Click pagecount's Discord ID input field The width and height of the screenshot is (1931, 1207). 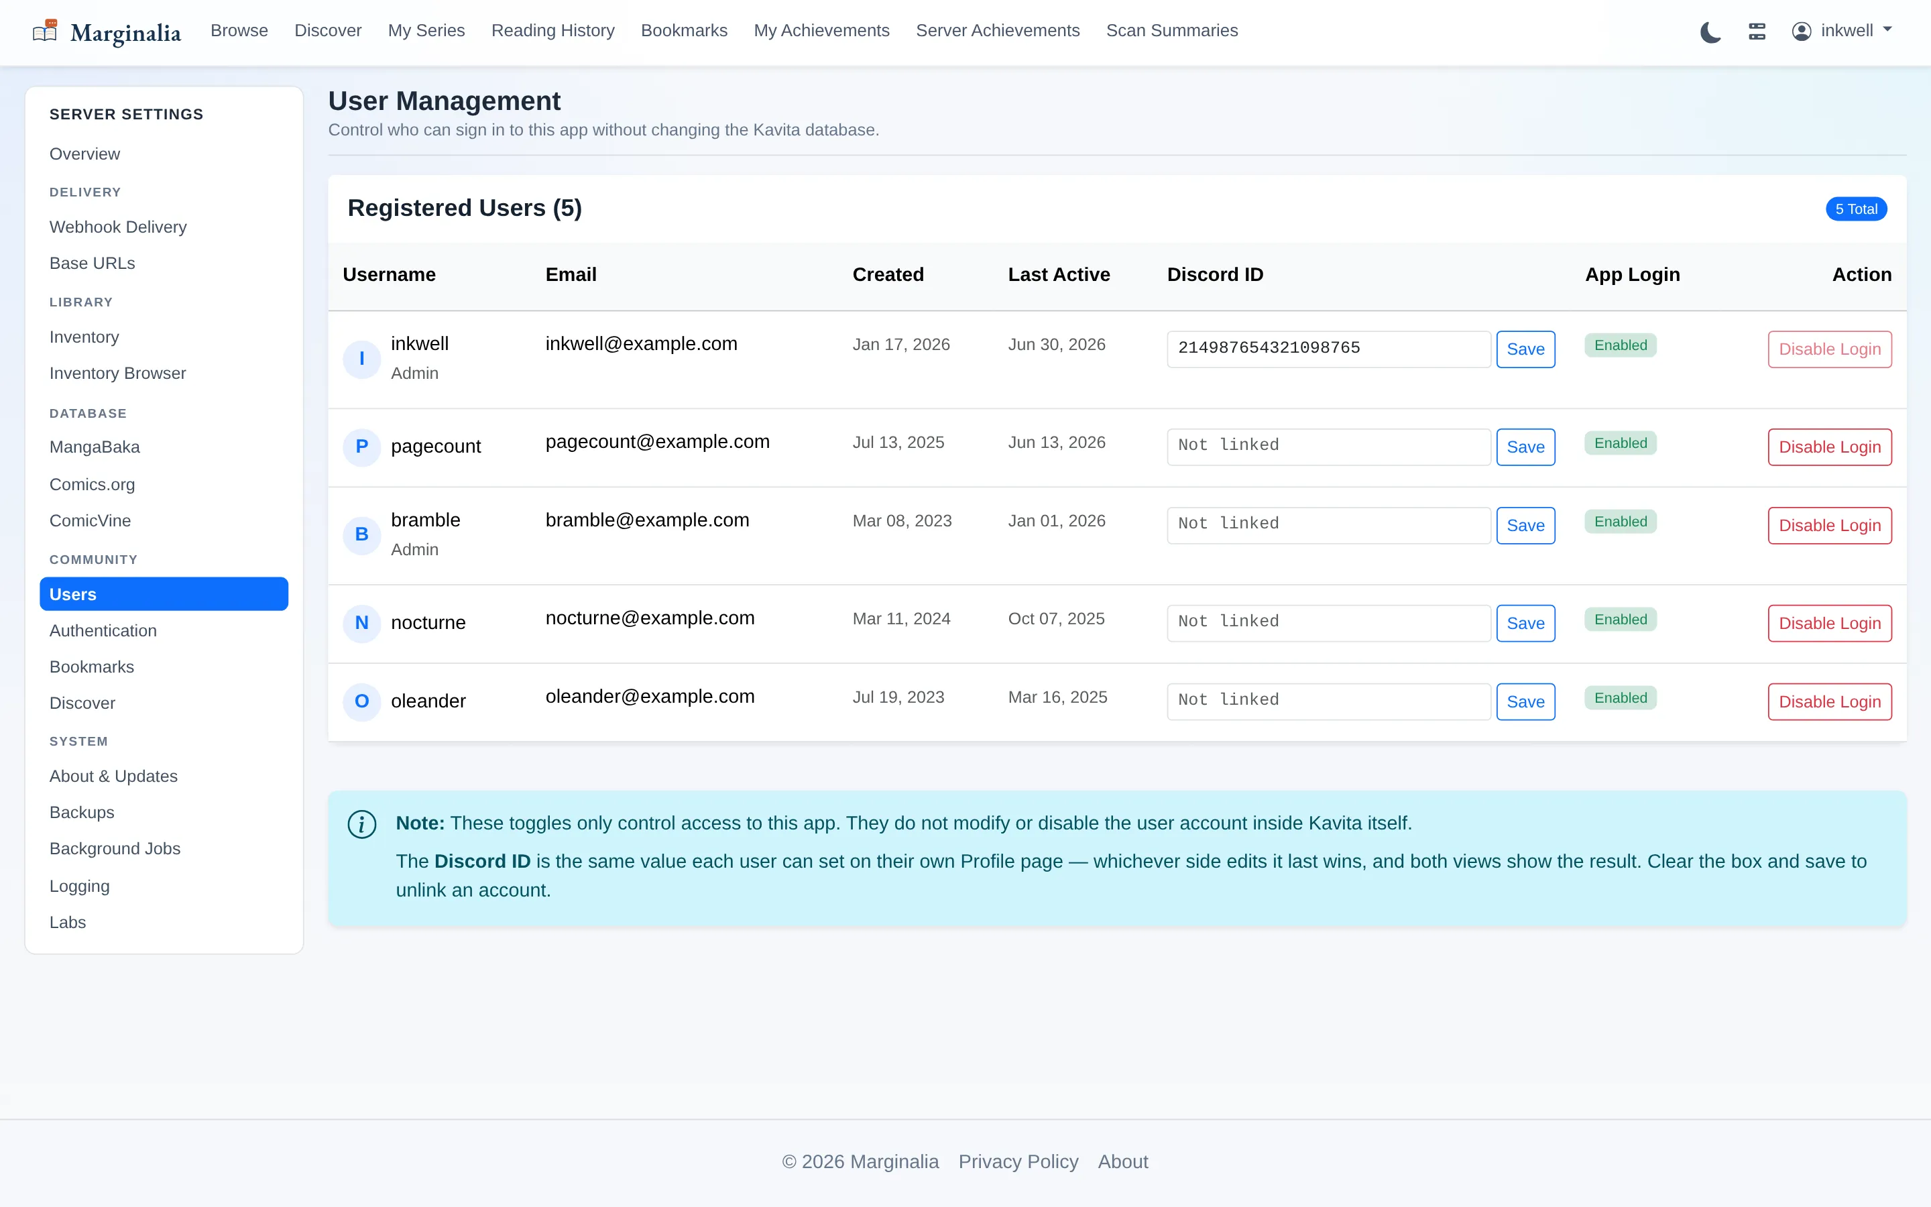pyautogui.click(x=1328, y=447)
